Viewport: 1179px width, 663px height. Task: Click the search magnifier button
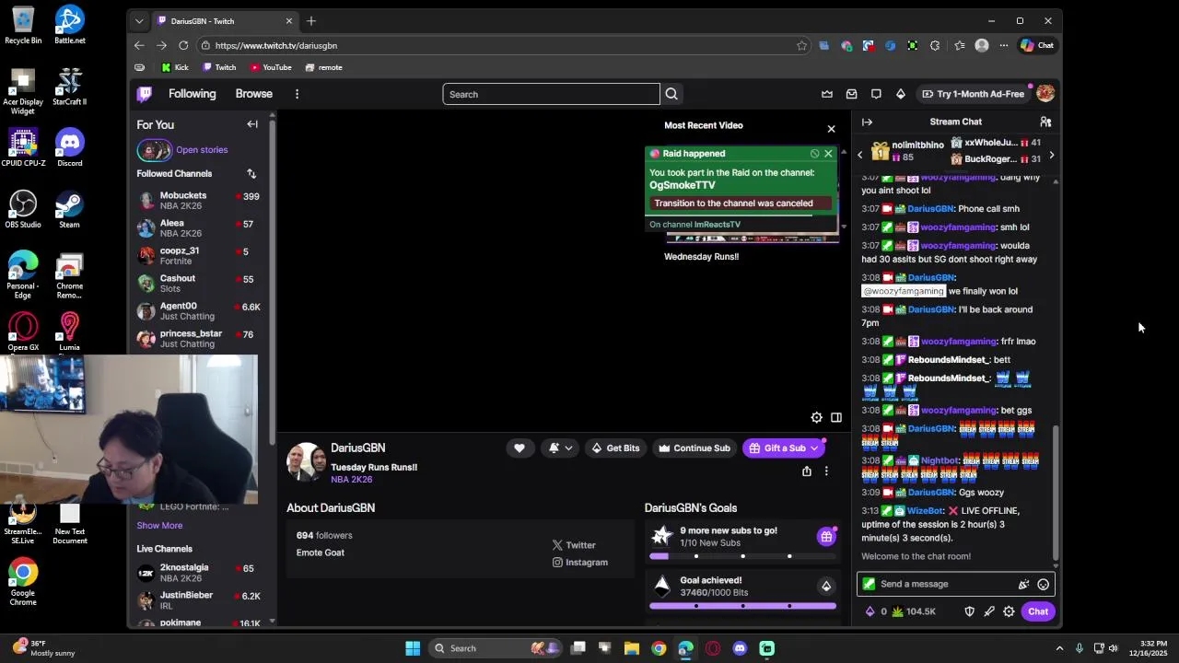[x=671, y=94]
